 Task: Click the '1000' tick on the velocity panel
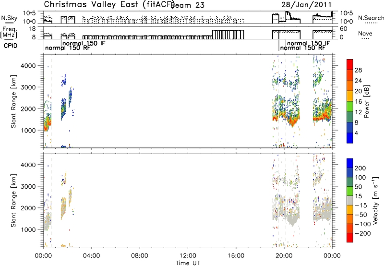coord(29,230)
